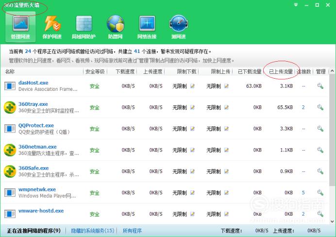Select 63.0KB downloaded value for dasHost.exe

pos(254,86)
